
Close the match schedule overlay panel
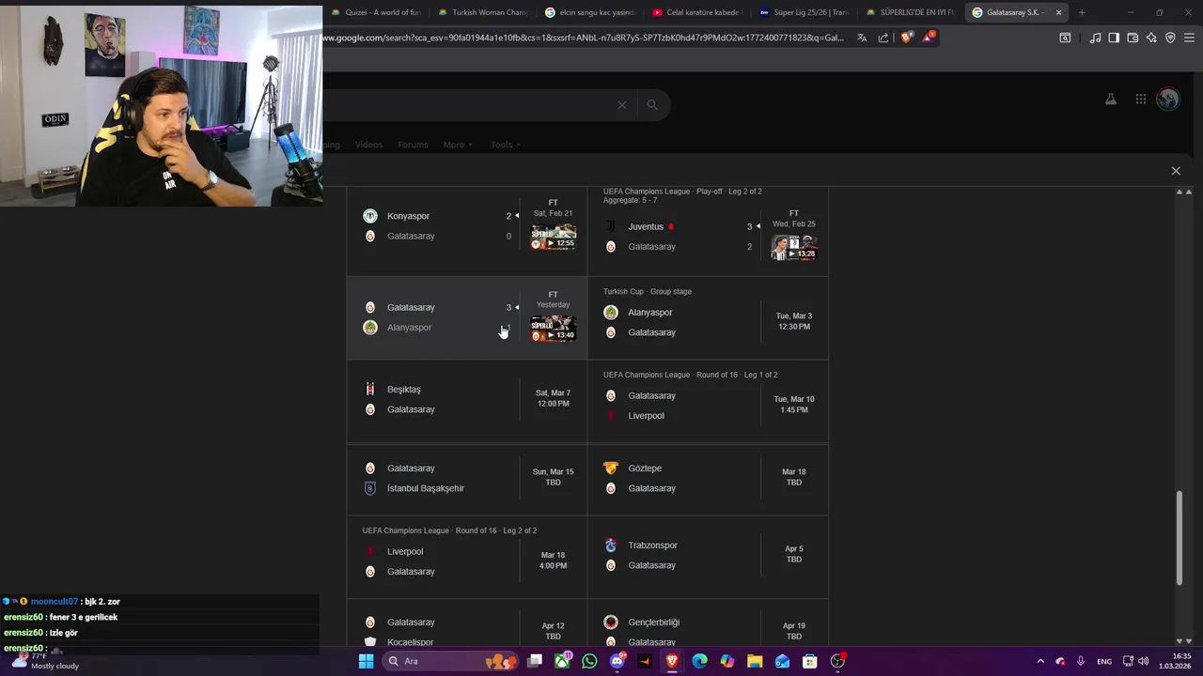point(1176,171)
